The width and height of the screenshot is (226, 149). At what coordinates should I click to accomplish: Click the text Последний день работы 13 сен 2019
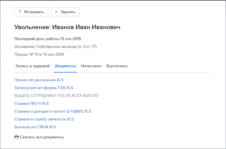(x=48, y=39)
